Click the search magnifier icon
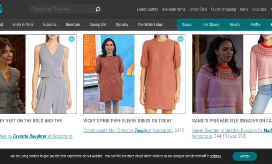The height and width of the screenshot is (164, 272). pyautogui.click(x=98, y=9)
